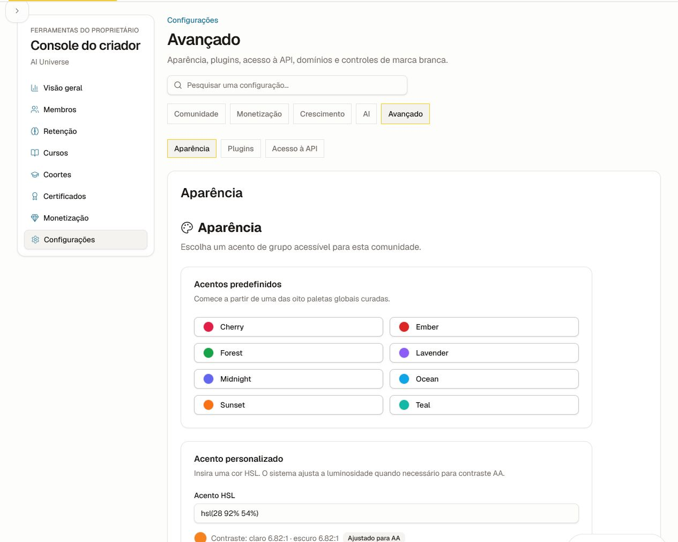Click the Configurações breadcrumb link

pos(193,20)
